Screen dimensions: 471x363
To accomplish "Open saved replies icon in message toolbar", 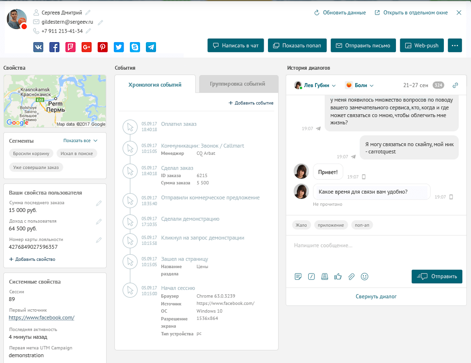I will pos(298,276).
